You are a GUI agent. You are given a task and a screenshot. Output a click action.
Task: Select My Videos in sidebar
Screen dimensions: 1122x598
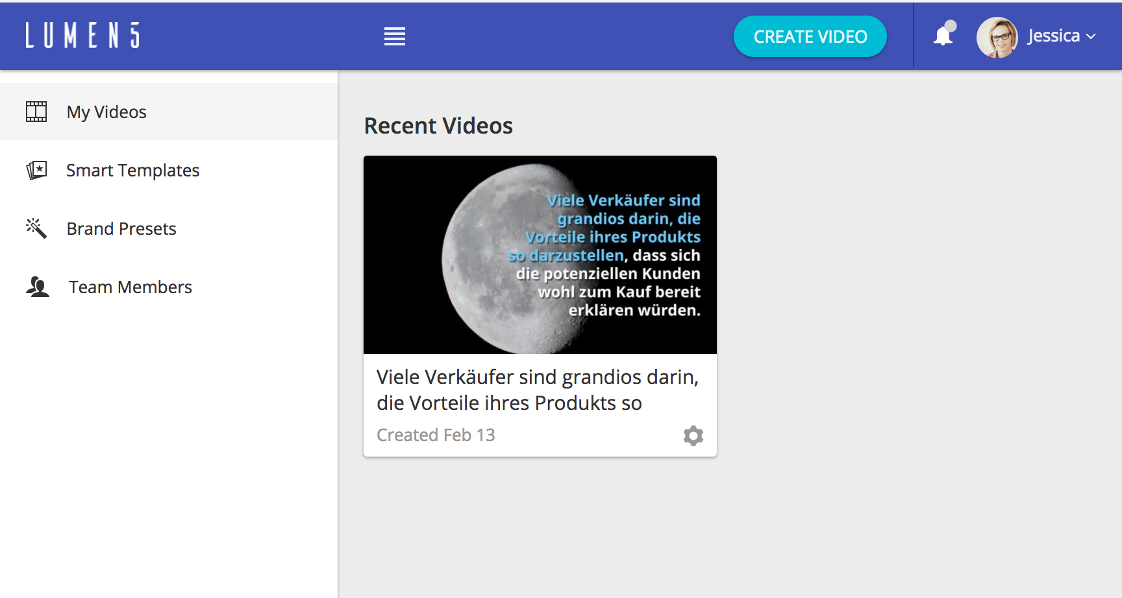pyautogui.click(x=169, y=112)
